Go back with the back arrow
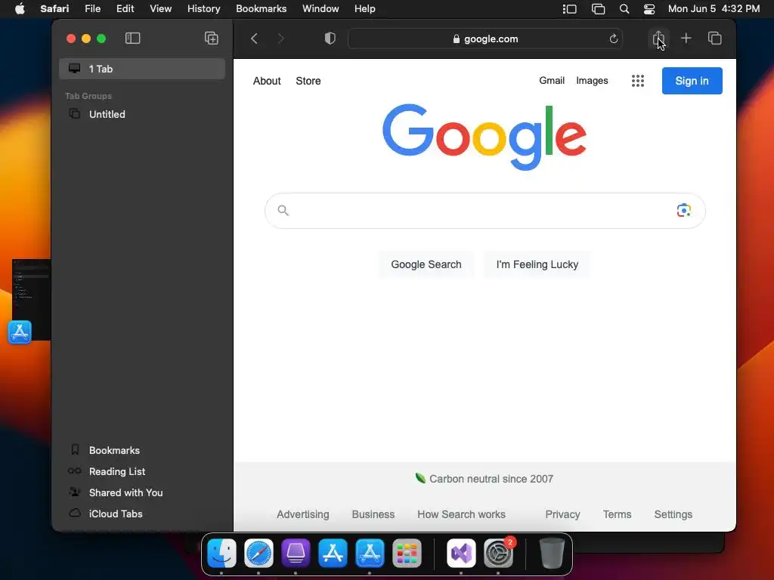774x580 pixels. point(254,39)
